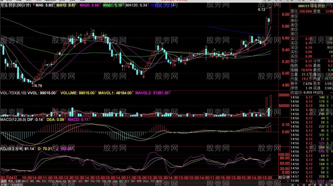Select the ROC indicator tab
Screen dimensions: 333x186
pyautogui.click(x=133, y=181)
